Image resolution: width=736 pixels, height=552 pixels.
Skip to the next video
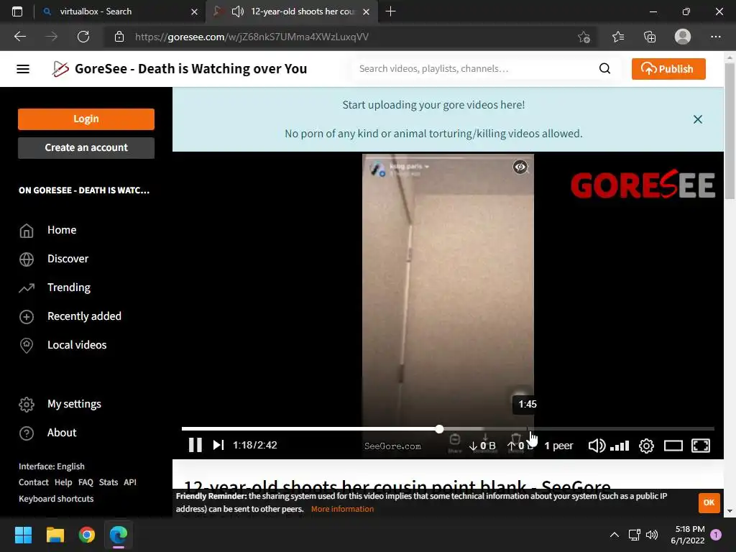point(218,445)
